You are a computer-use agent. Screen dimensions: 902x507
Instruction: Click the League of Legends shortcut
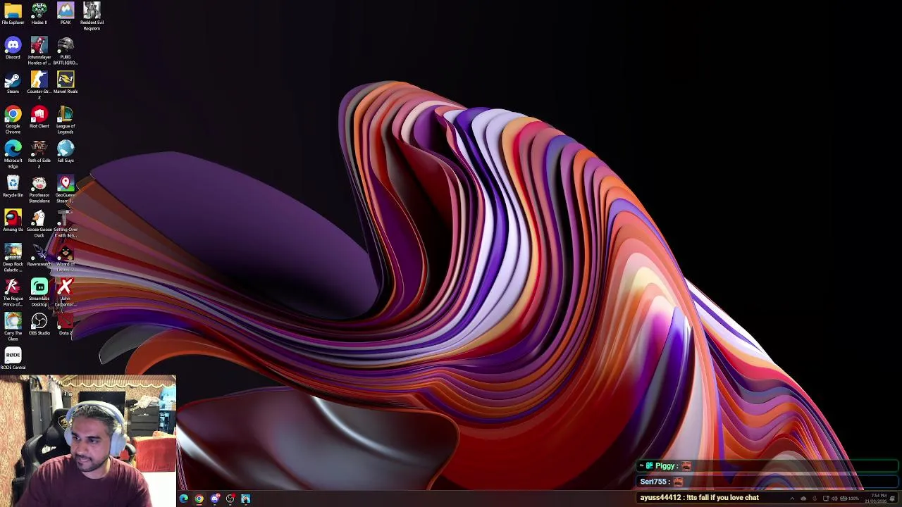(x=66, y=120)
